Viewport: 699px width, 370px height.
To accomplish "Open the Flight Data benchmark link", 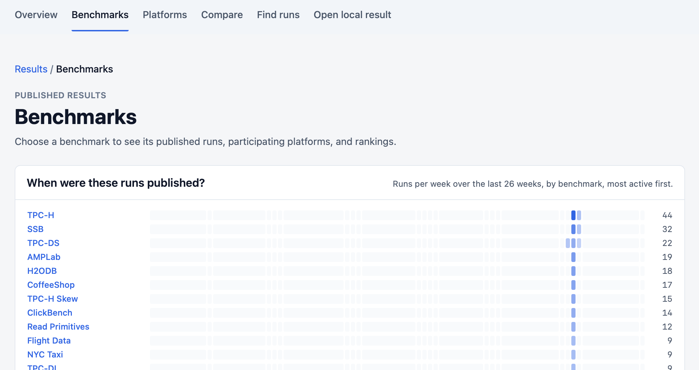I will (x=49, y=341).
